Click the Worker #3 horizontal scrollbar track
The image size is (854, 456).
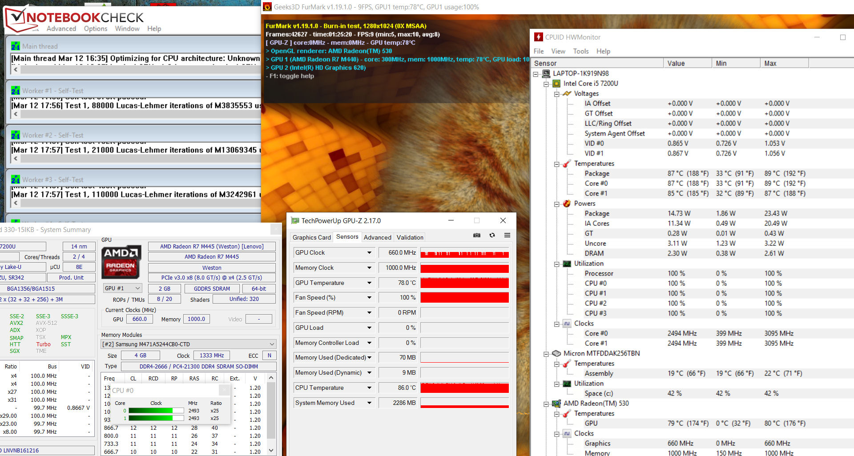(141, 203)
